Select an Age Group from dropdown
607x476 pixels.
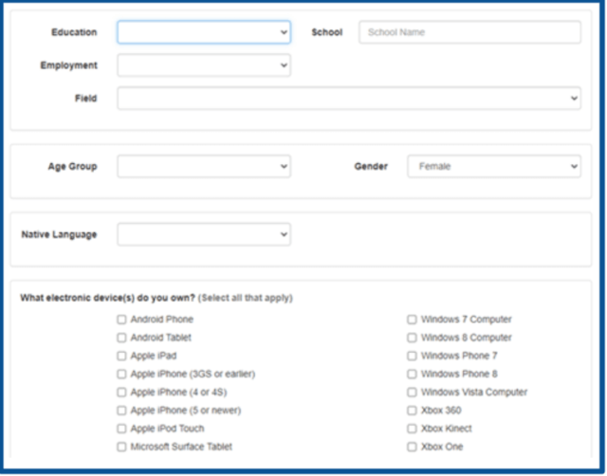click(204, 166)
